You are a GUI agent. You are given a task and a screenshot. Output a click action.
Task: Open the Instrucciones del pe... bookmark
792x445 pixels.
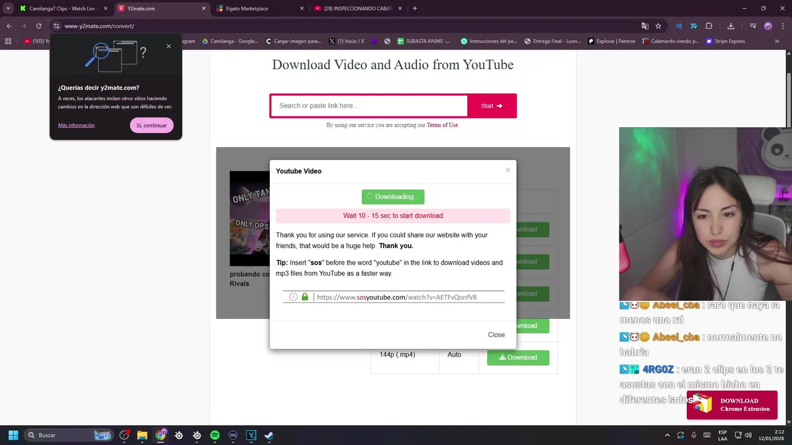489,41
